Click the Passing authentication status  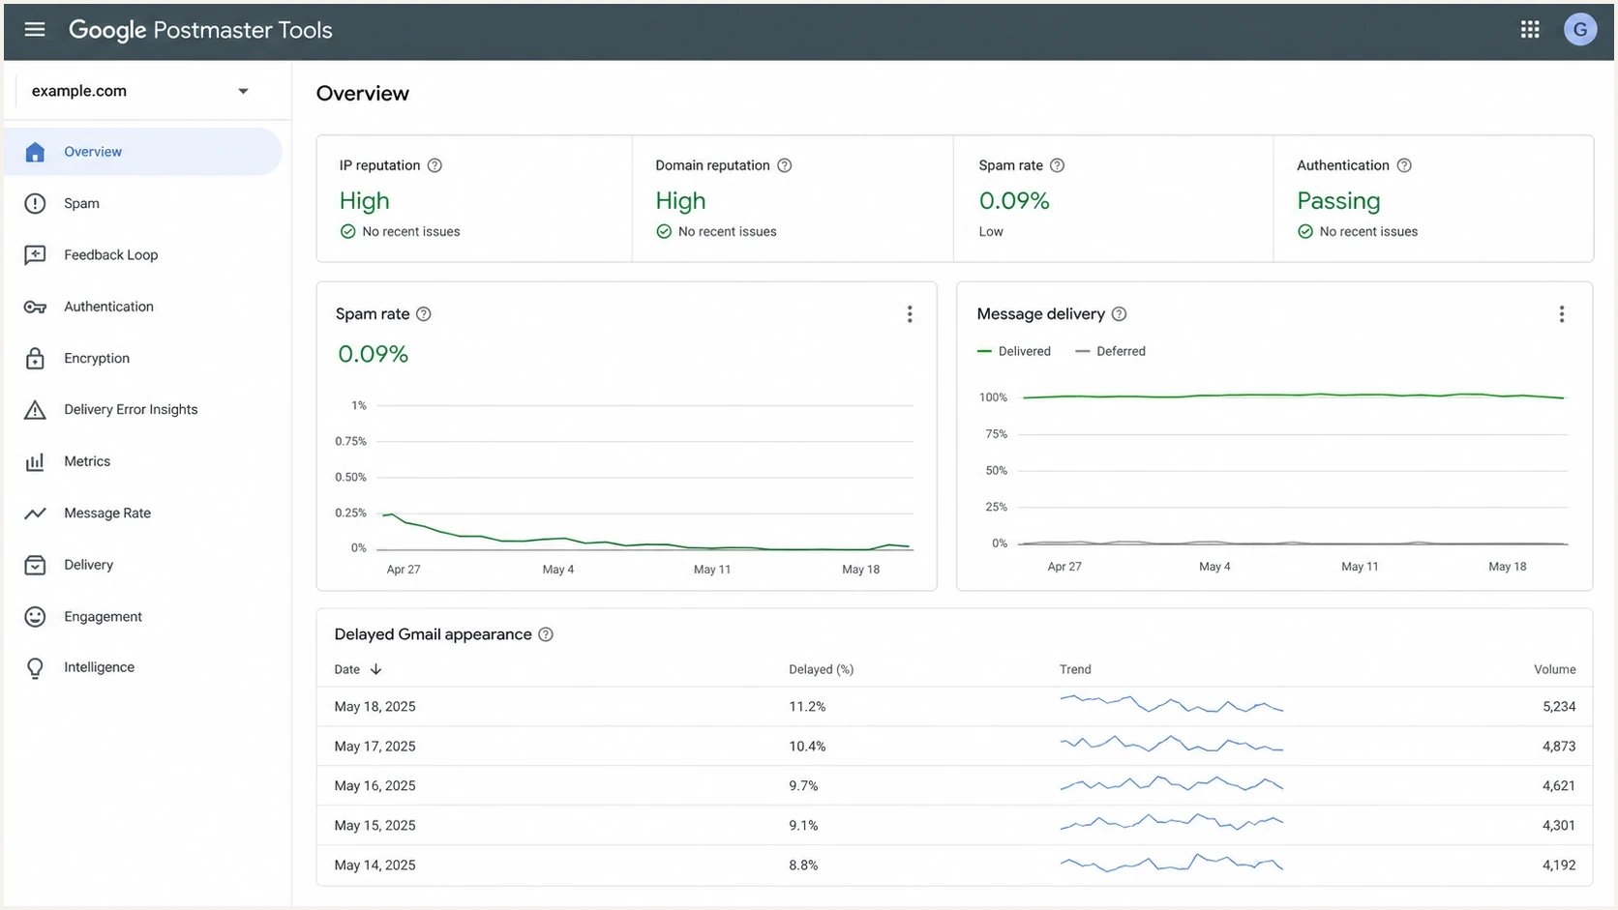(1338, 201)
